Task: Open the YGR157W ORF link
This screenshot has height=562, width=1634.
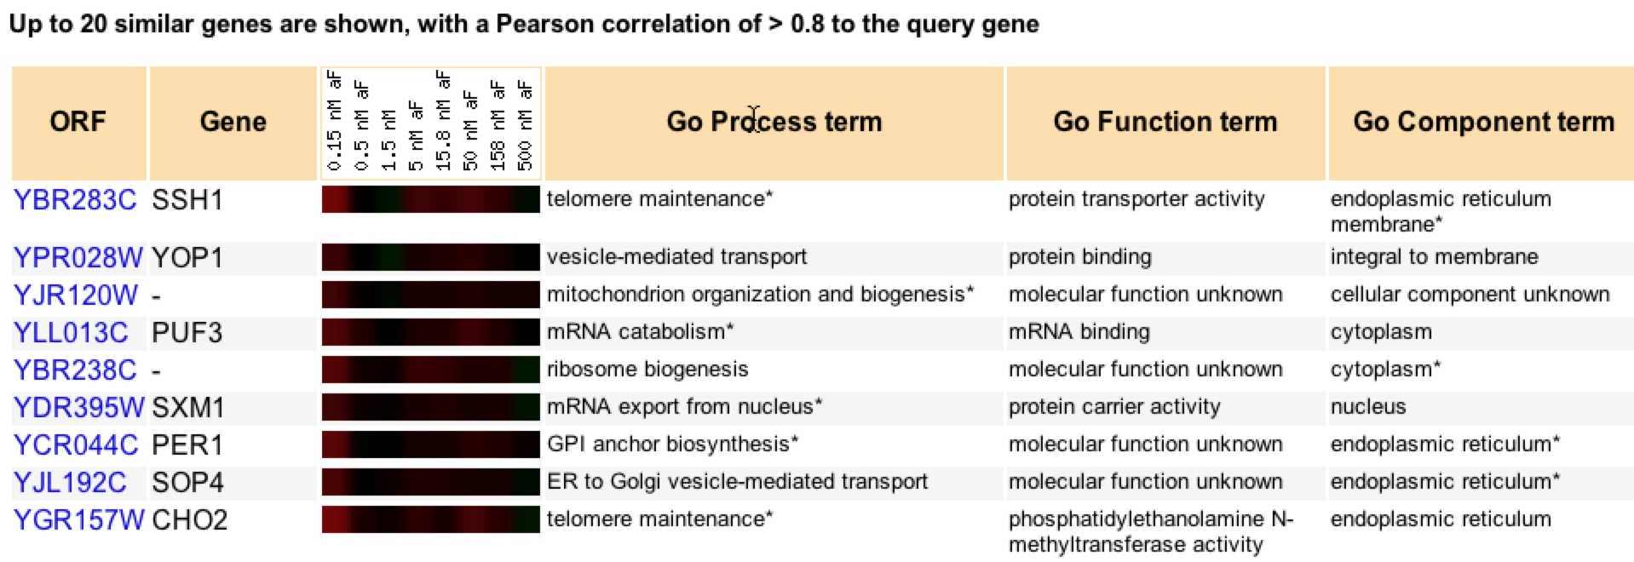Action: point(79,519)
